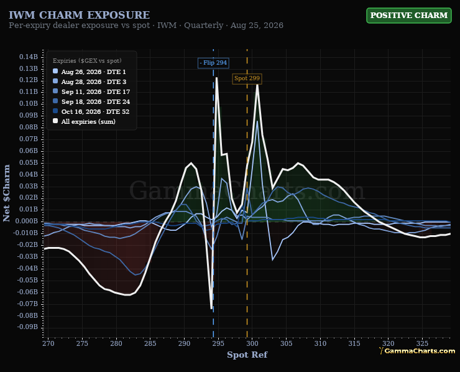Click the 295 x-axis tick label
Image resolution: width=460 pixels, height=372 pixels.
(x=218, y=343)
